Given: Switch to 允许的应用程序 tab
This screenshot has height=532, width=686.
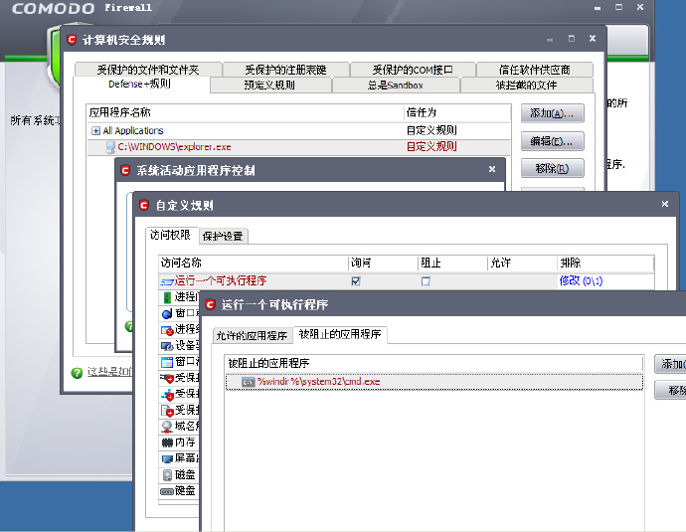Looking at the screenshot, I should pyautogui.click(x=252, y=335).
